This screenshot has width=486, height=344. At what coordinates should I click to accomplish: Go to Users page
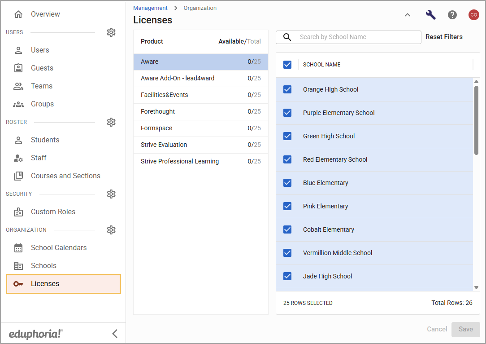40,50
